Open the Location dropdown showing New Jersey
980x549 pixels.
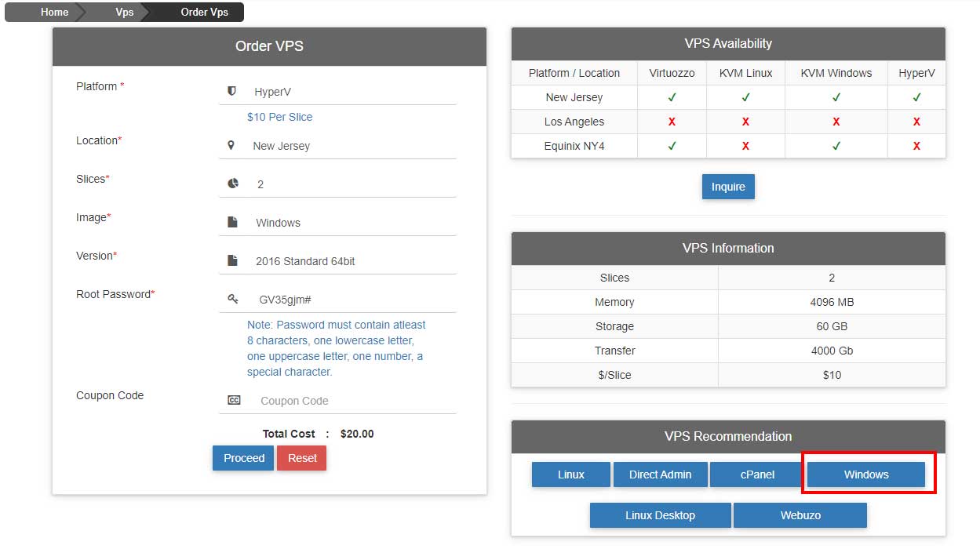351,146
